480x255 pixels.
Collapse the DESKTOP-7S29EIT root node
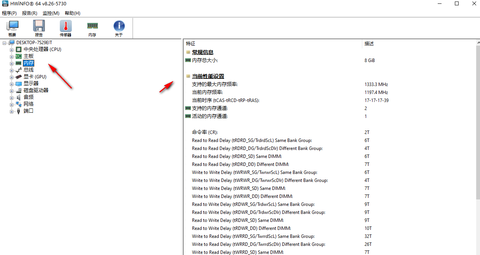coord(4,43)
